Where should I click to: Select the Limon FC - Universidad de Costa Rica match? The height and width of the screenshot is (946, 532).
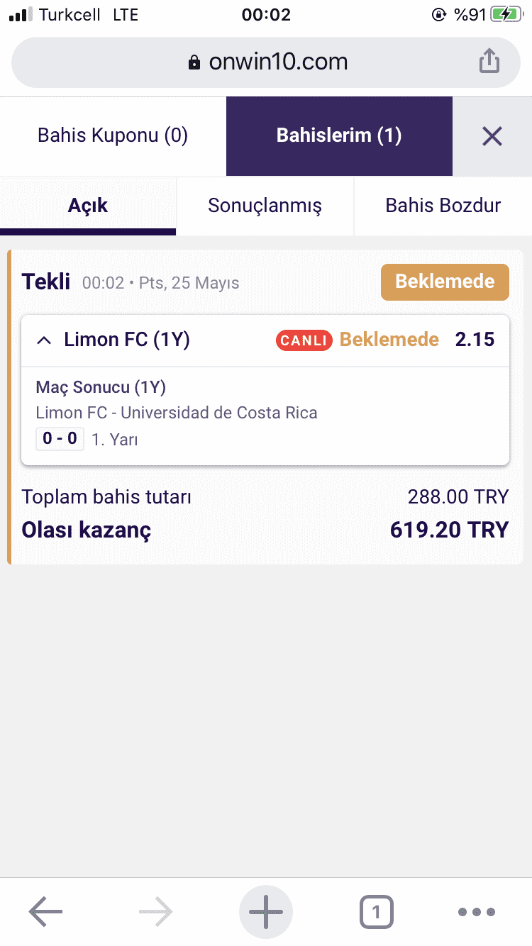tap(177, 413)
